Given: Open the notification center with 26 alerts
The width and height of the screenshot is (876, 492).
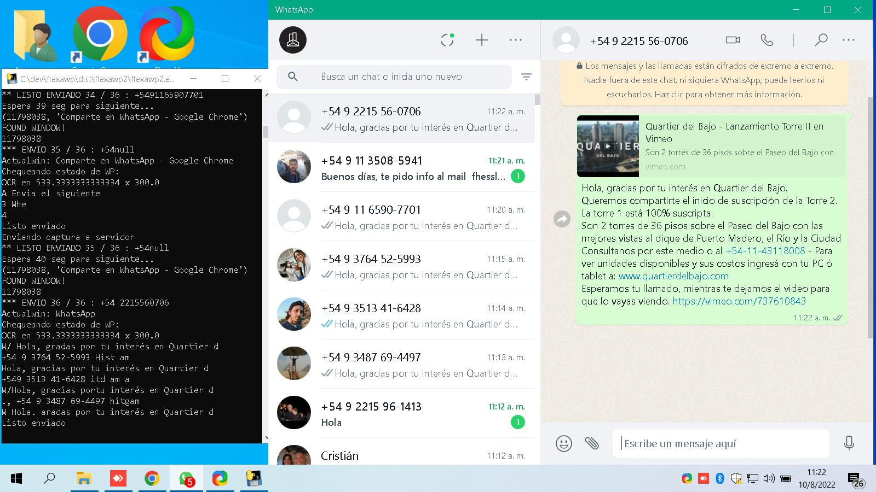Looking at the screenshot, I should [856, 480].
